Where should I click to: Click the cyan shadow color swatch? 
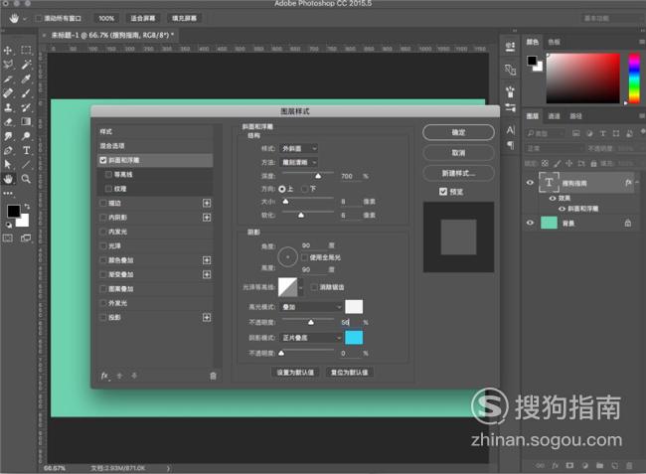point(354,338)
